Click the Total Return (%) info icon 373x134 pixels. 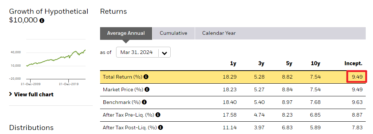pos(146,77)
